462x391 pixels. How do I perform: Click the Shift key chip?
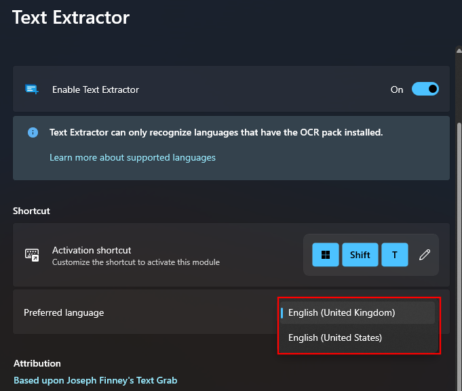(x=360, y=255)
